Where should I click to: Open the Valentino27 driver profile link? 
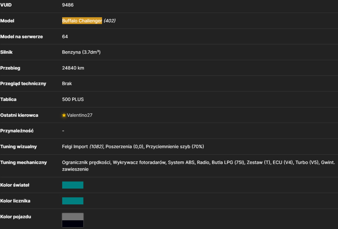[x=79, y=115]
